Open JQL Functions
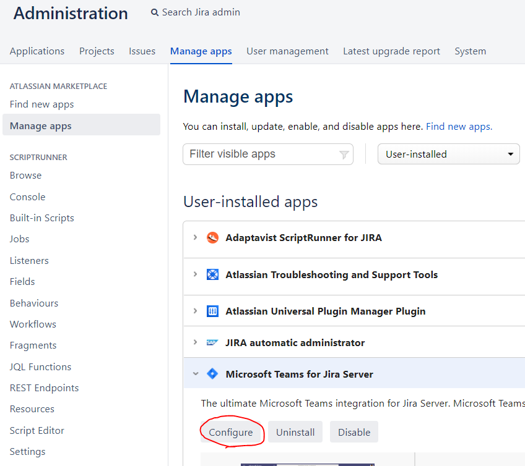The width and height of the screenshot is (525, 466). (40, 366)
